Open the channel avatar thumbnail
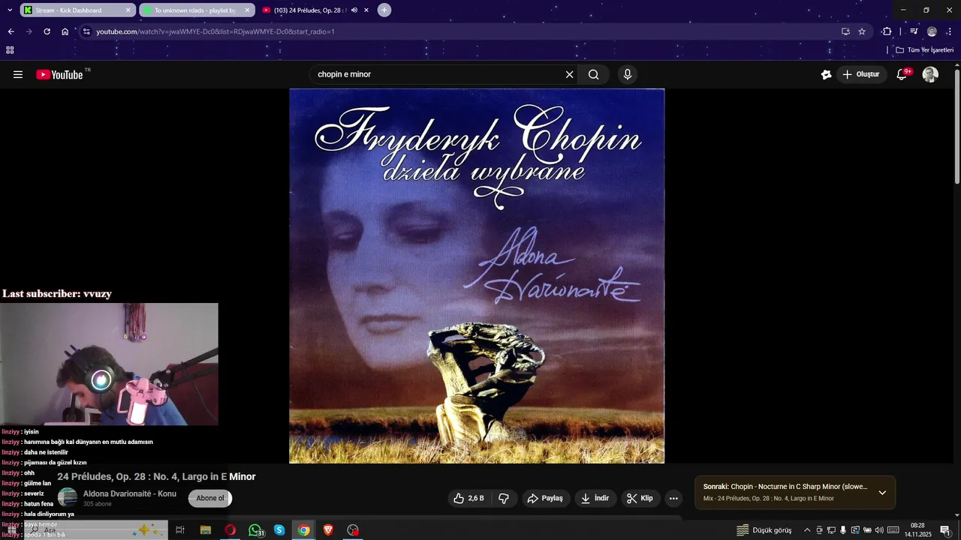This screenshot has height=540, width=961. click(68, 497)
